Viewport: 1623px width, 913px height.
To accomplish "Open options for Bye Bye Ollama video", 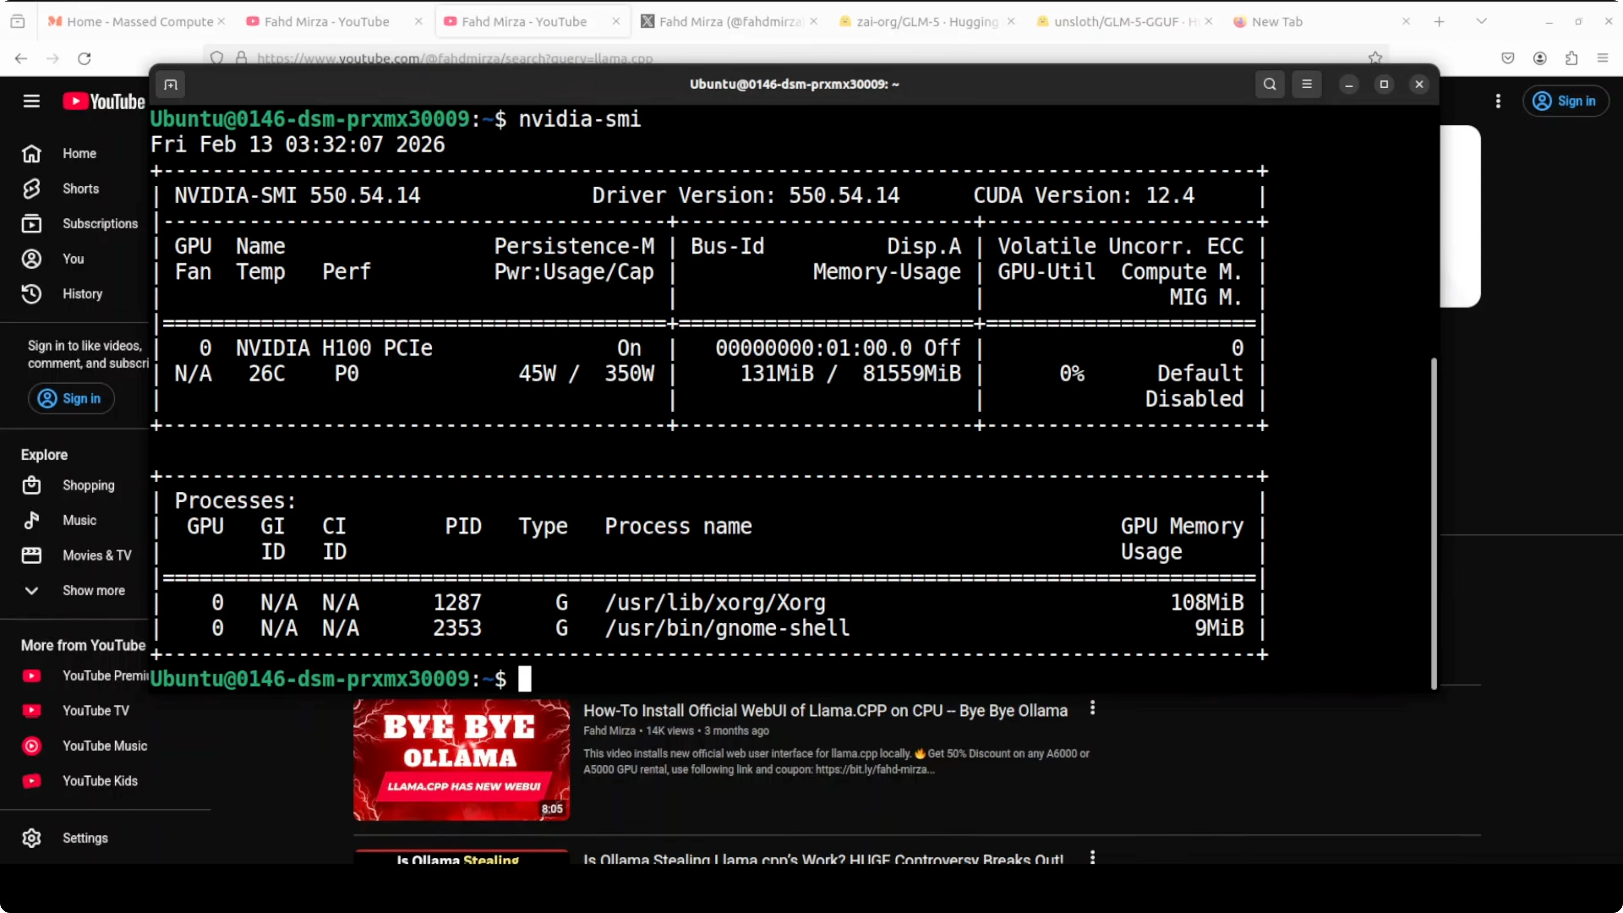I will point(1092,708).
